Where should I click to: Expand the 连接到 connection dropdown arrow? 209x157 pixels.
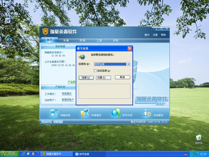(x=128, y=64)
